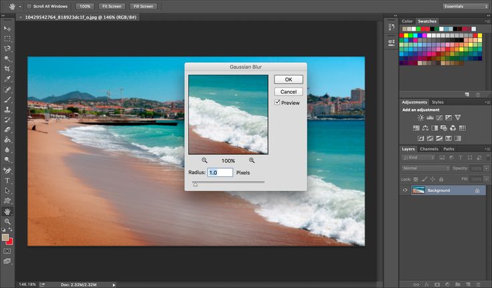Select the Blur tool

pyautogui.click(x=7, y=150)
